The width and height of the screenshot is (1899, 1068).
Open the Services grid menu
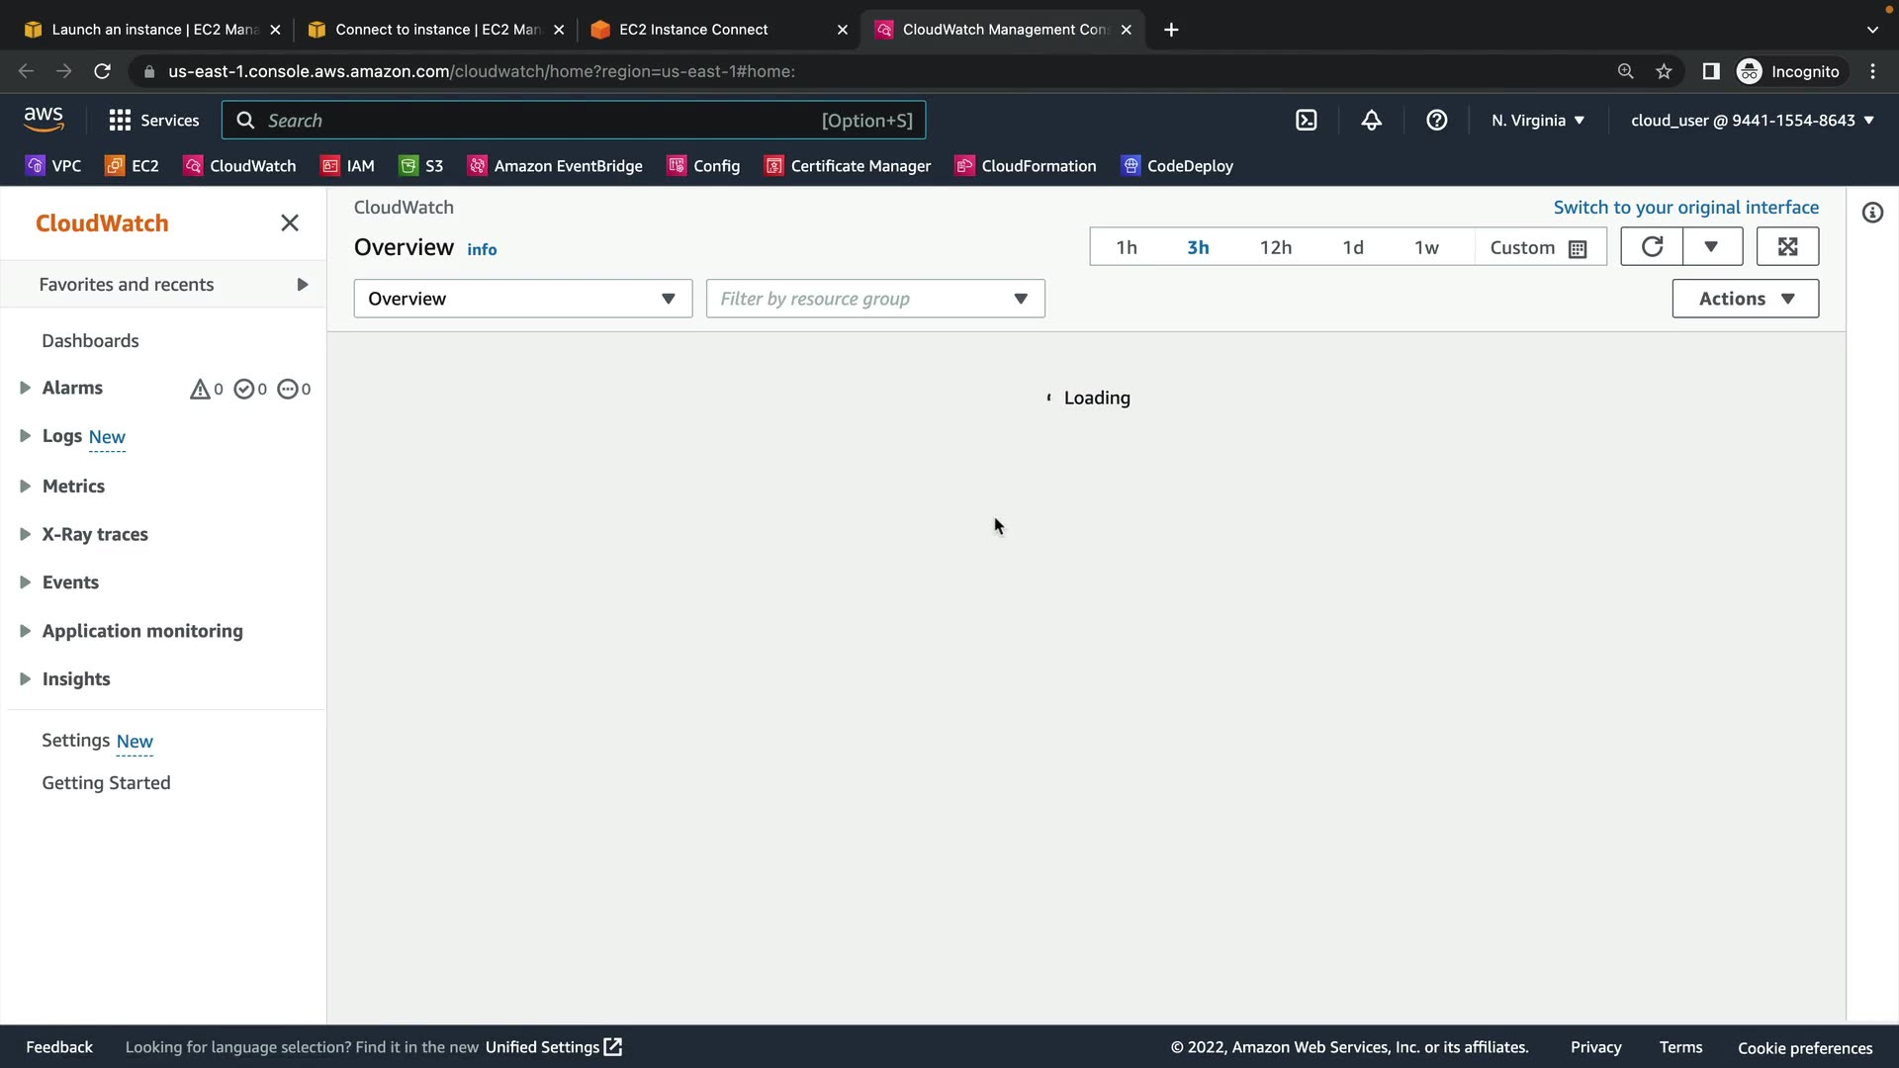120,121
